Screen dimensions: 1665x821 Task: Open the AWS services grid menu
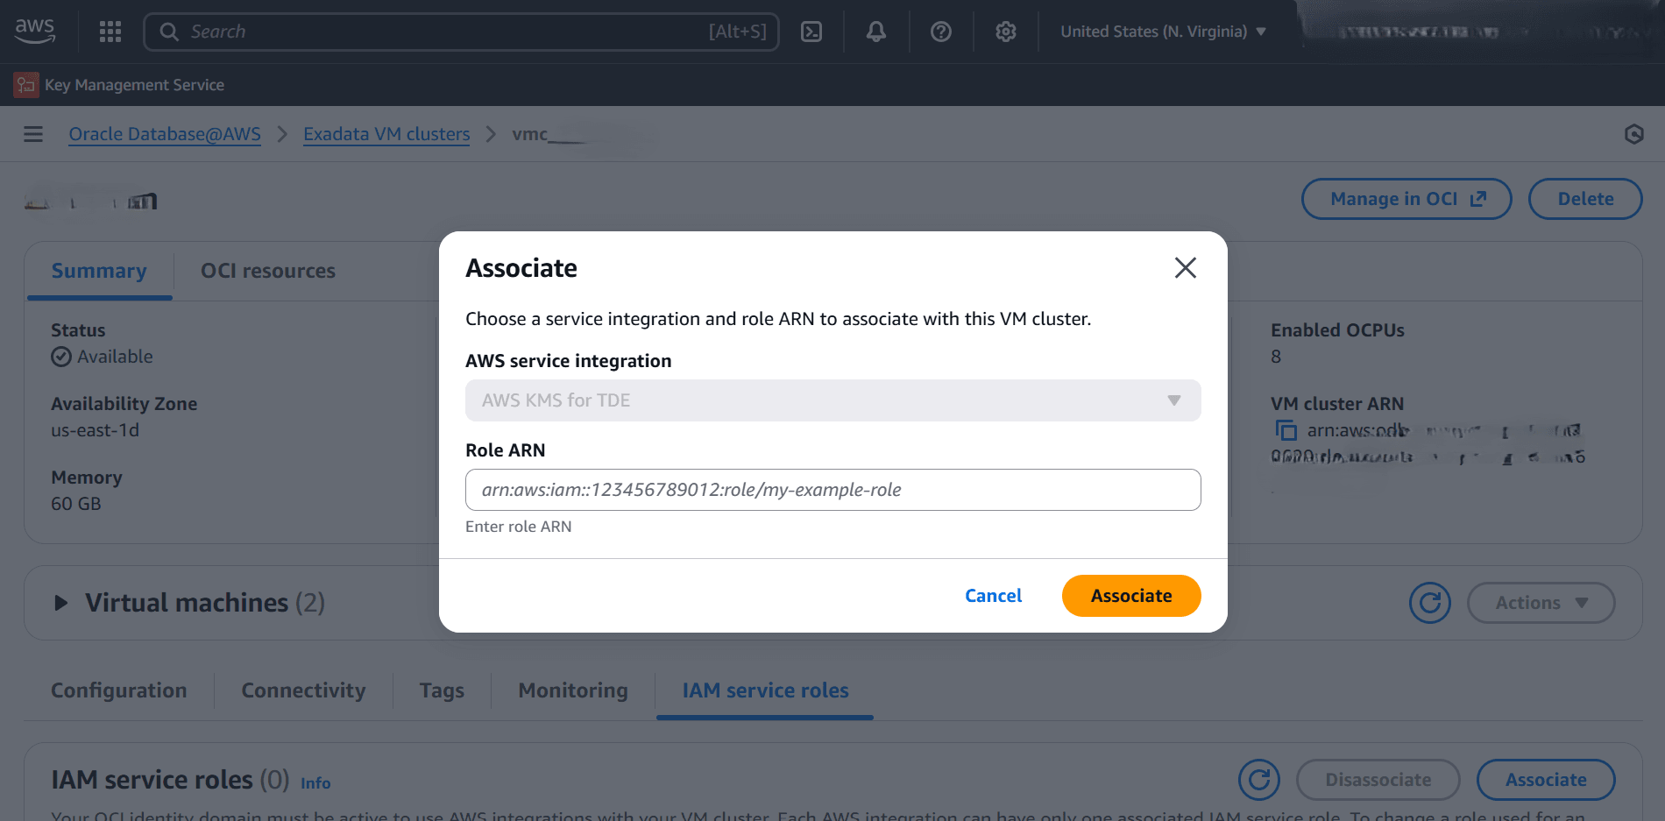click(110, 31)
